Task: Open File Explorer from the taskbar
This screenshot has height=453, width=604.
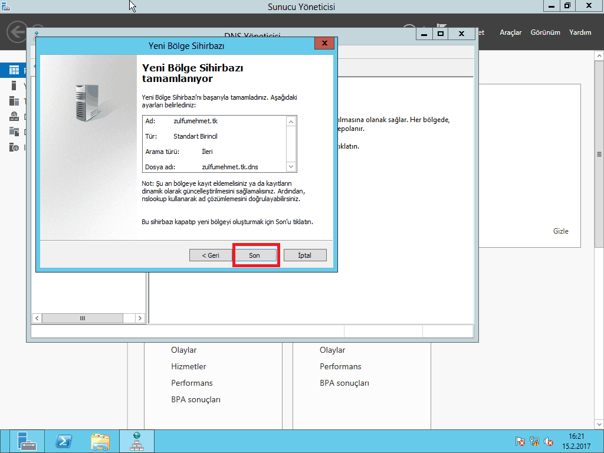Action: coord(100,441)
